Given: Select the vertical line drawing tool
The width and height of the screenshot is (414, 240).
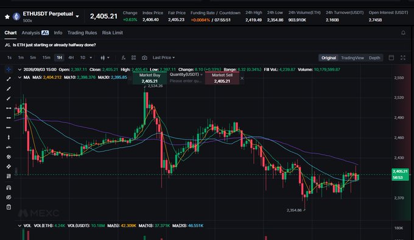Looking at the screenshot, I should pos(9,137).
